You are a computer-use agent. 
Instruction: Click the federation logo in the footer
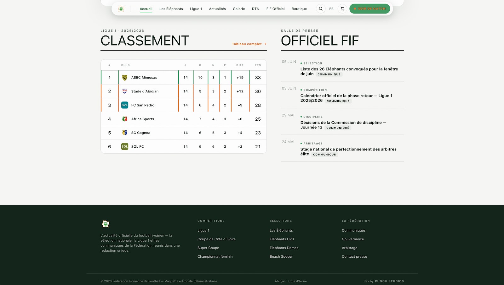click(106, 224)
